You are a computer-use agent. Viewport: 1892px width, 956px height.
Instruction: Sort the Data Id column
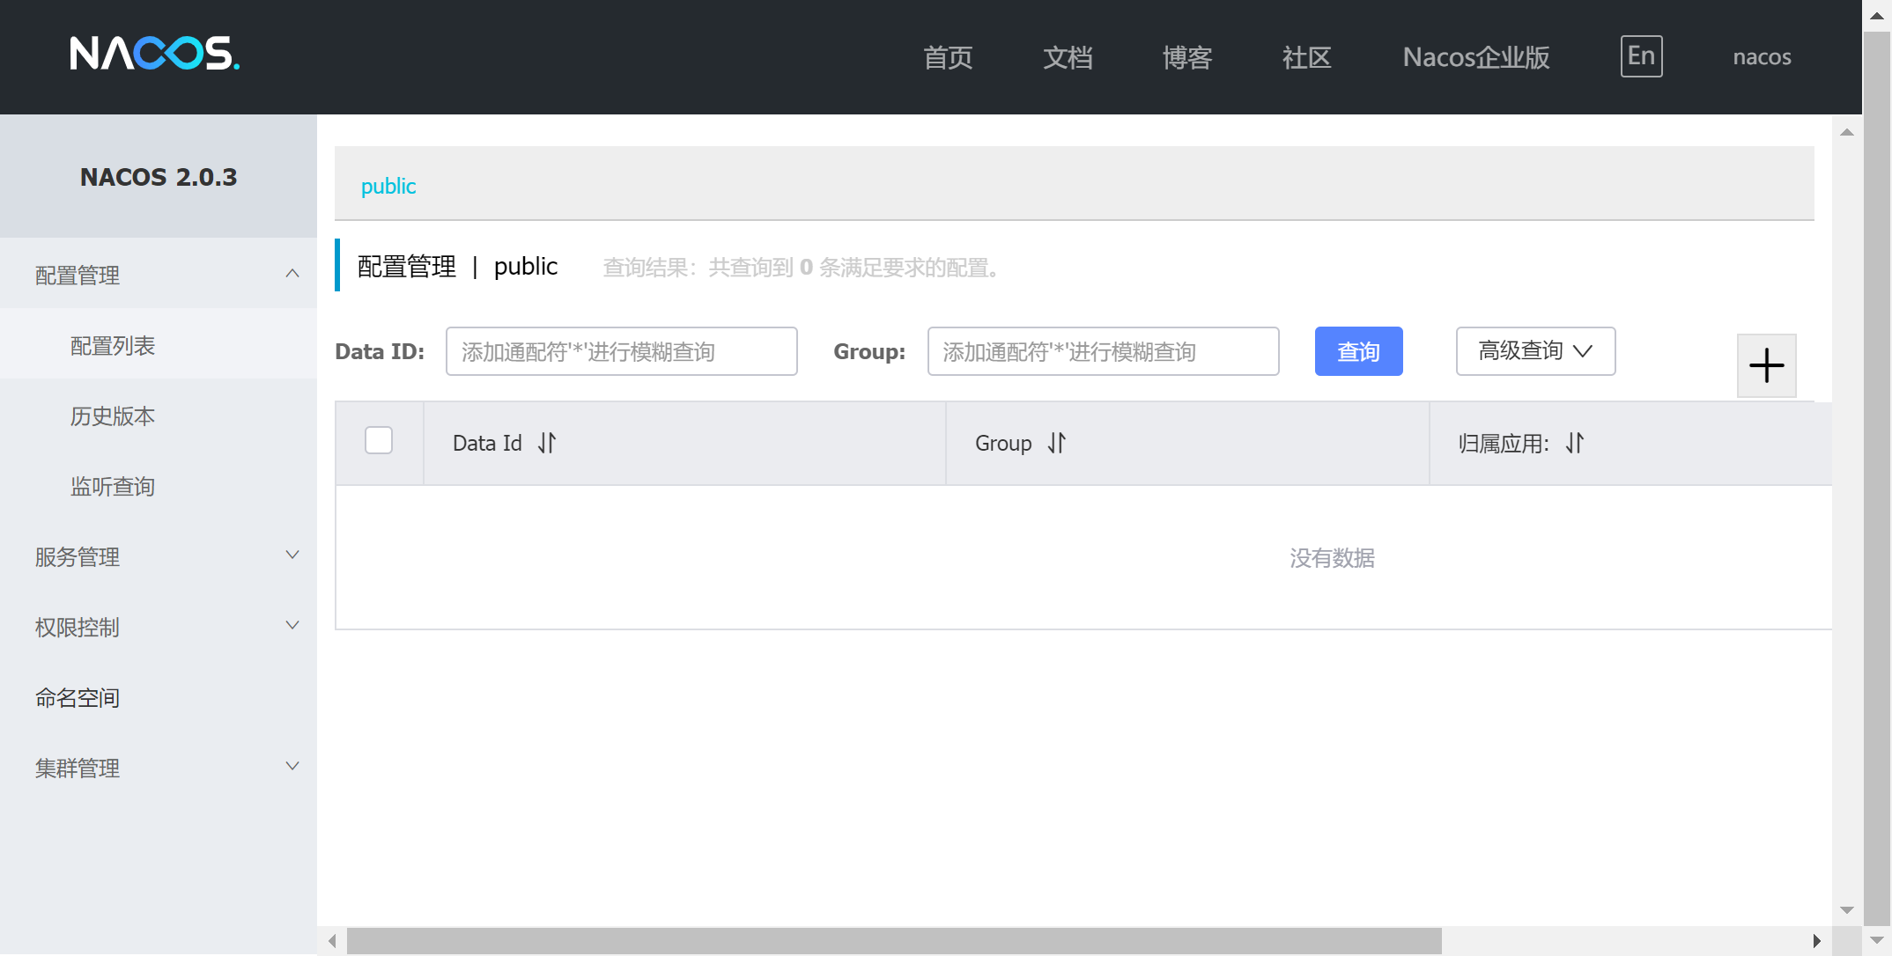point(546,443)
